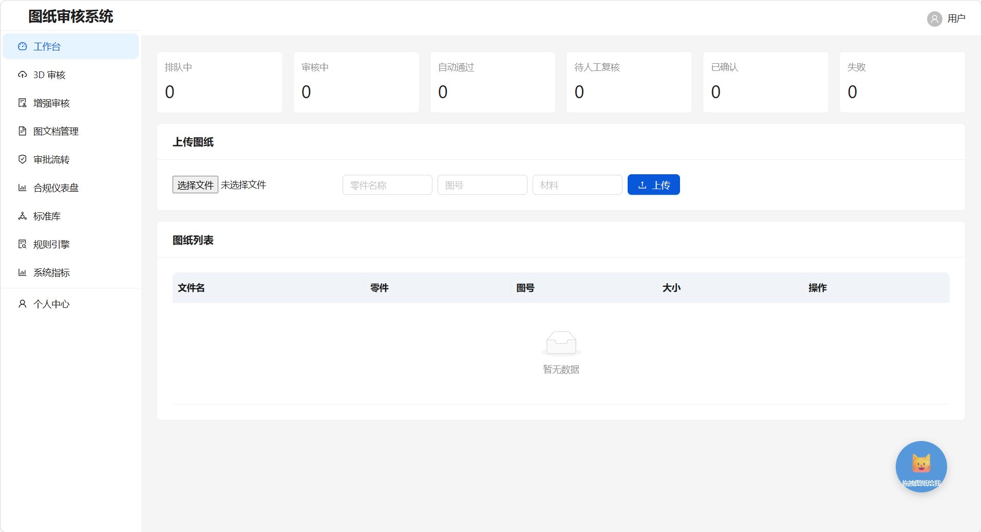Viewport: 981px width, 532px height.
Task: Click the 系统指标 bar chart icon
Action: pos(22,272)
